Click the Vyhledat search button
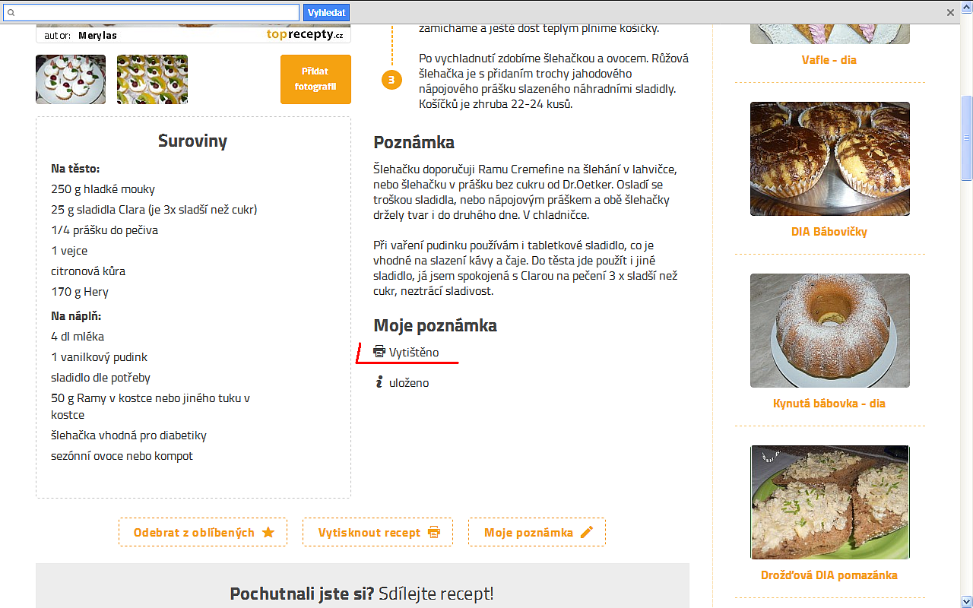This screenshot has width=973, height=608. (326, 12)
